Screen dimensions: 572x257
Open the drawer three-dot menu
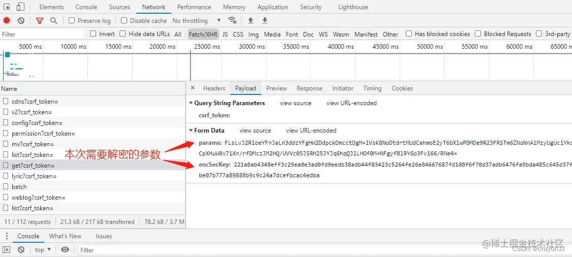click(x=7, y=236)
